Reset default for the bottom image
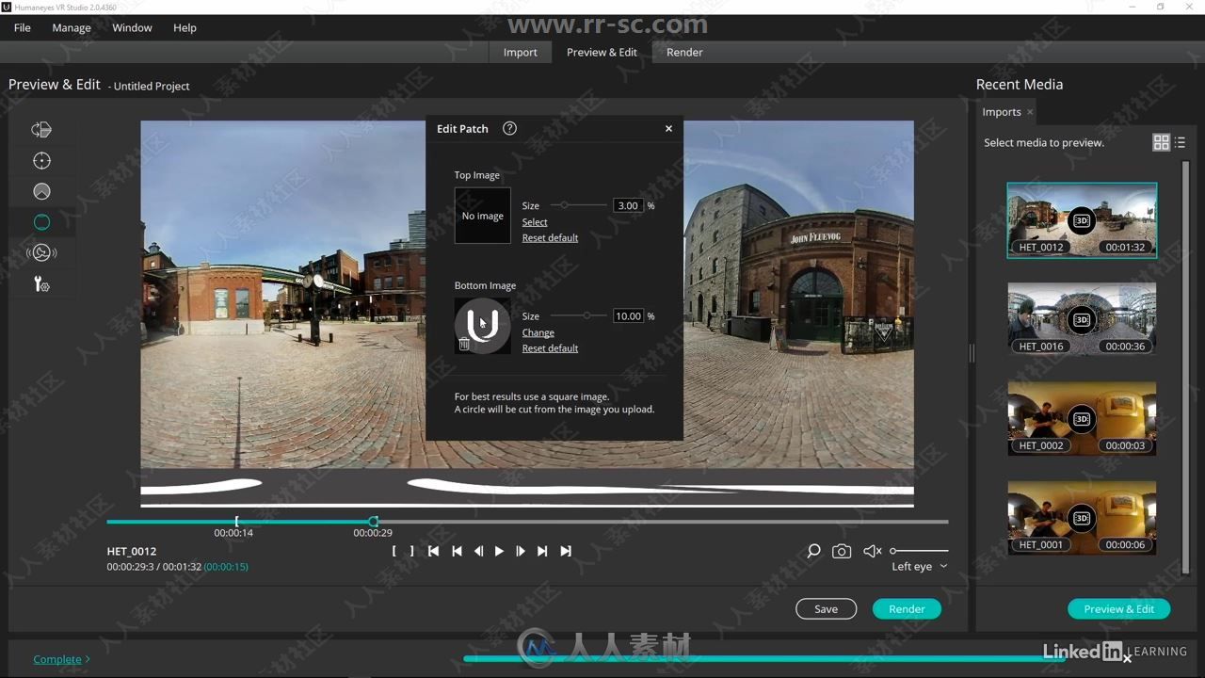Image resolution: width=1205 pixels, height=678 pixels. click(550, 348)
